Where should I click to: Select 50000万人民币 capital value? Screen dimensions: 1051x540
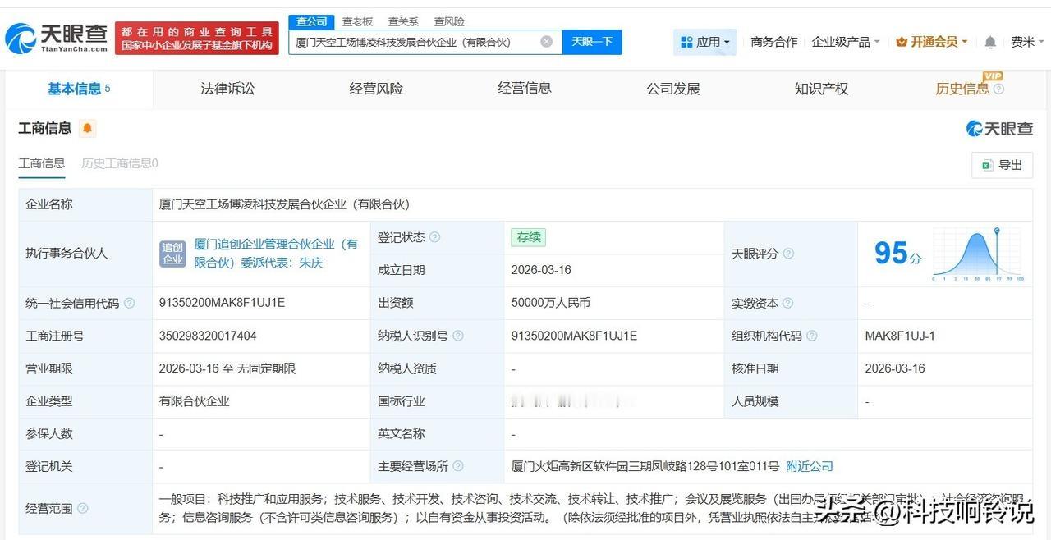click(550, 303)
